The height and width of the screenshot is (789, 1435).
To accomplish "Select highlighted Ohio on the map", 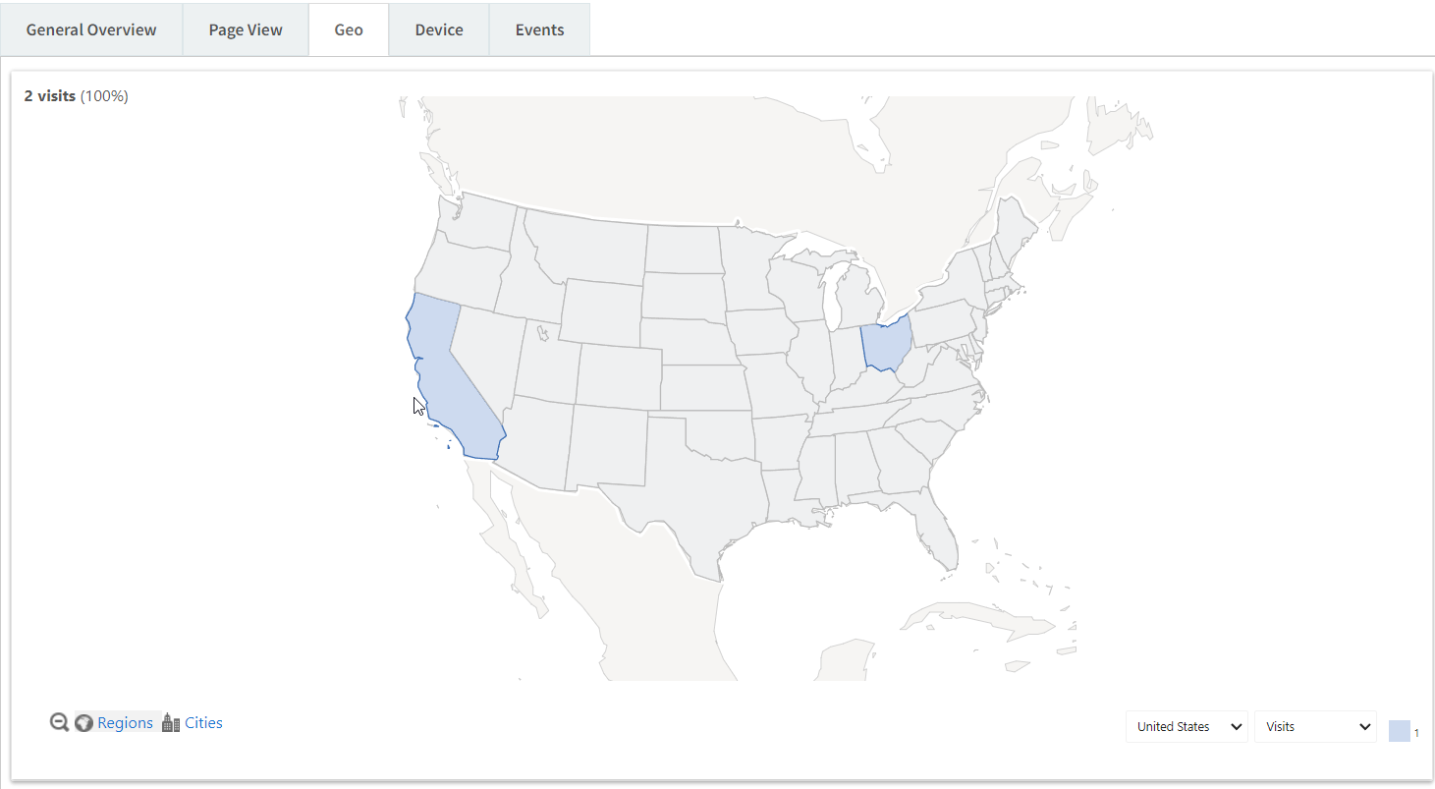I will tap(886, 344).
